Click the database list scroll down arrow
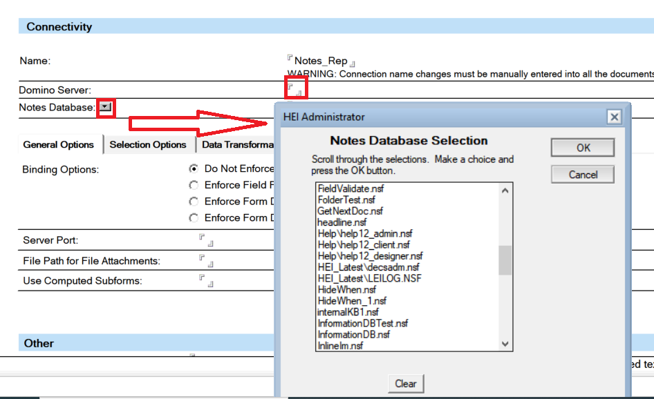654x399 pixels. point(505,344)
